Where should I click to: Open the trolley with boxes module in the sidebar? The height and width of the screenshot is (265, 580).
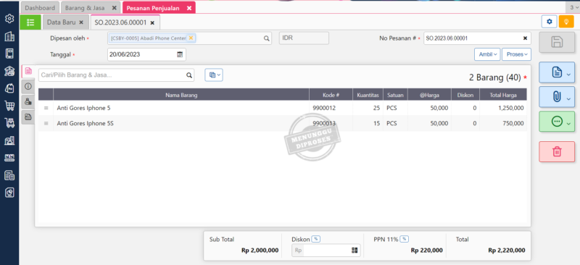pos(9,122)
